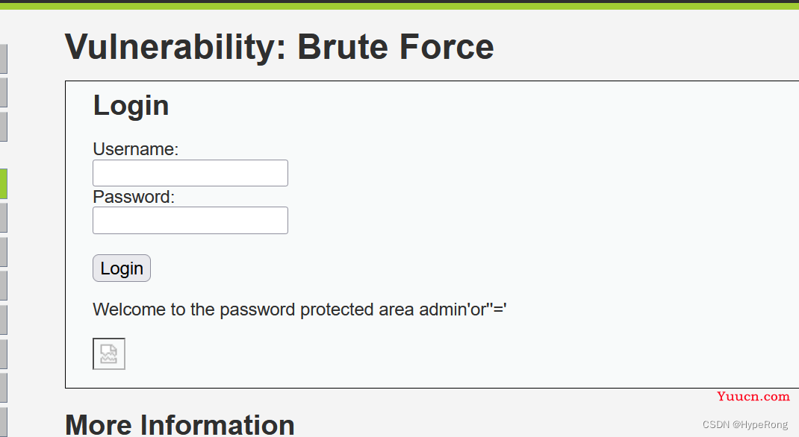The width and height of the screenshot is (799, 437).
Task: Focus the Username input field
Action: [x=190, y=173]
